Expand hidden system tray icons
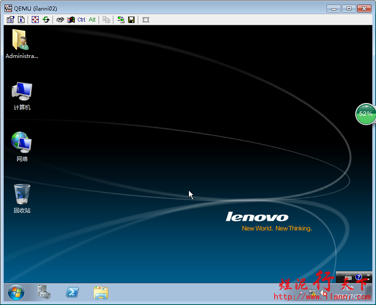 click(301, 293)
